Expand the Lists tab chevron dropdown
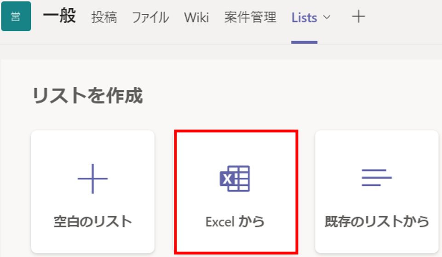The width and height of the screenshot is (442, 257). click(x=327, y=17)
